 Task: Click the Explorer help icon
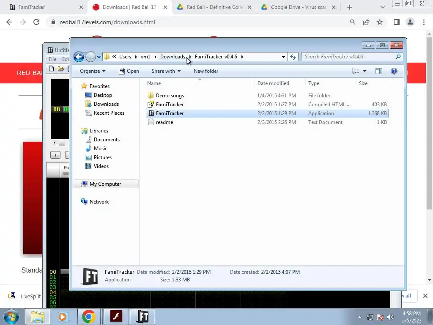[394, 71]
